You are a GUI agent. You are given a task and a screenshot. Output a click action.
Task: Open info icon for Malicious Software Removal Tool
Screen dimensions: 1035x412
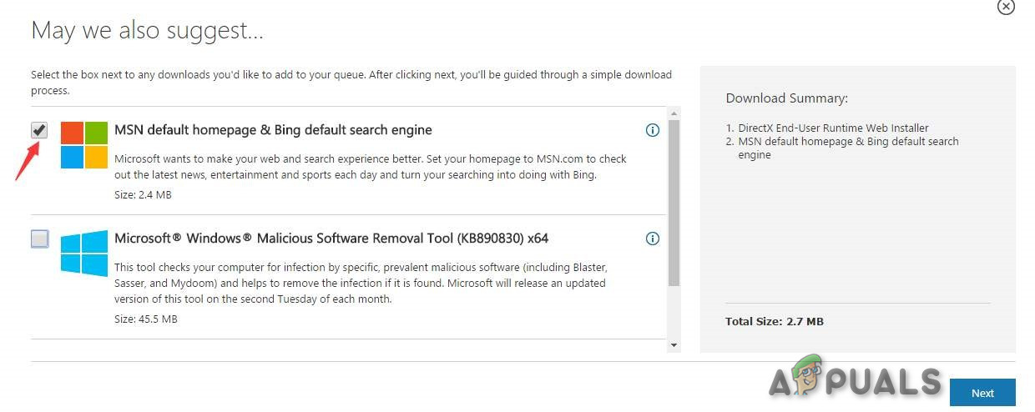(653, 239)
